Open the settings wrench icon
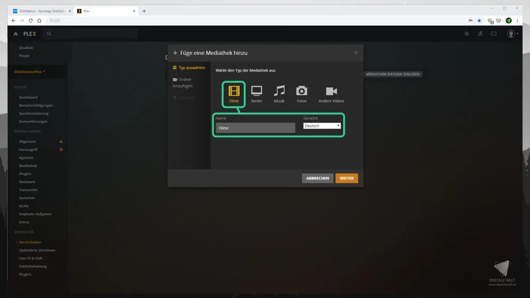This screenshot has width=530, height=298. (480, 34)
